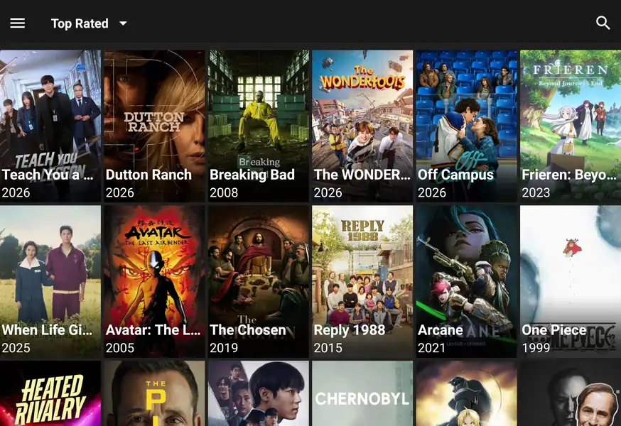This screenshot has width=621, height=426.
Task: Click the Off Campus title text
Action: click(455, 175)
